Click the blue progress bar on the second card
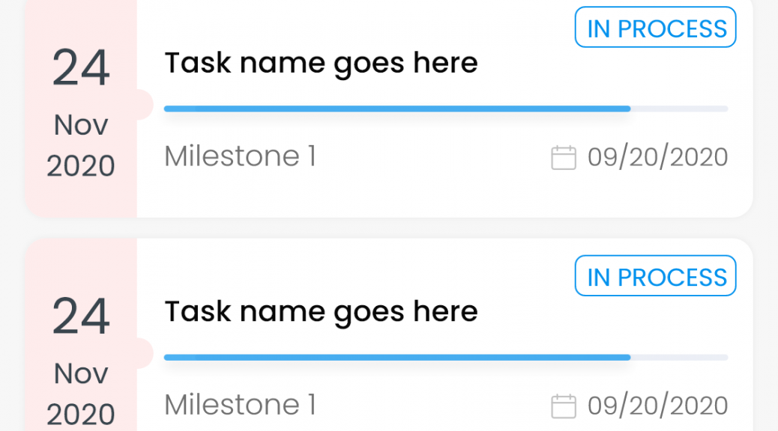778x431 pixels. [397, 357]
